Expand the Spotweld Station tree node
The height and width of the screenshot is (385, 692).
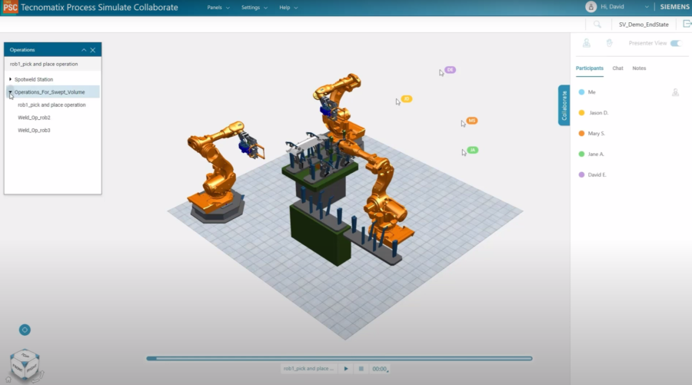click(x=11, y=79)
